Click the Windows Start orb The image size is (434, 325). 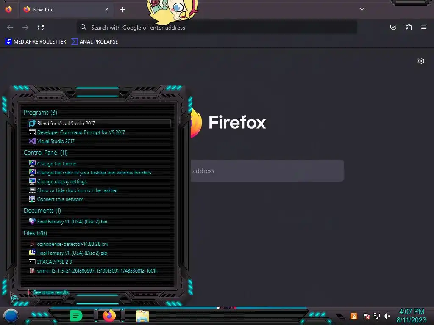click(11, 316)
